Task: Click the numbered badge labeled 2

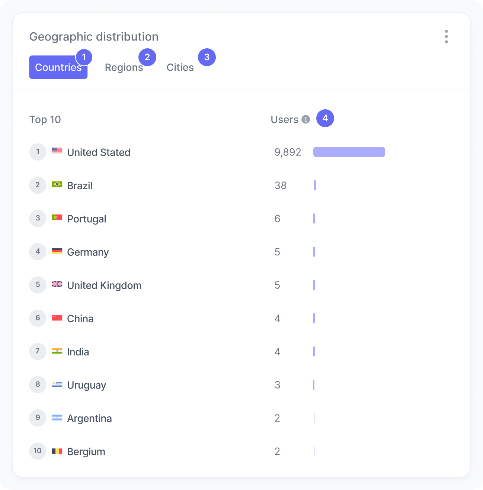Action: [147, 57]
